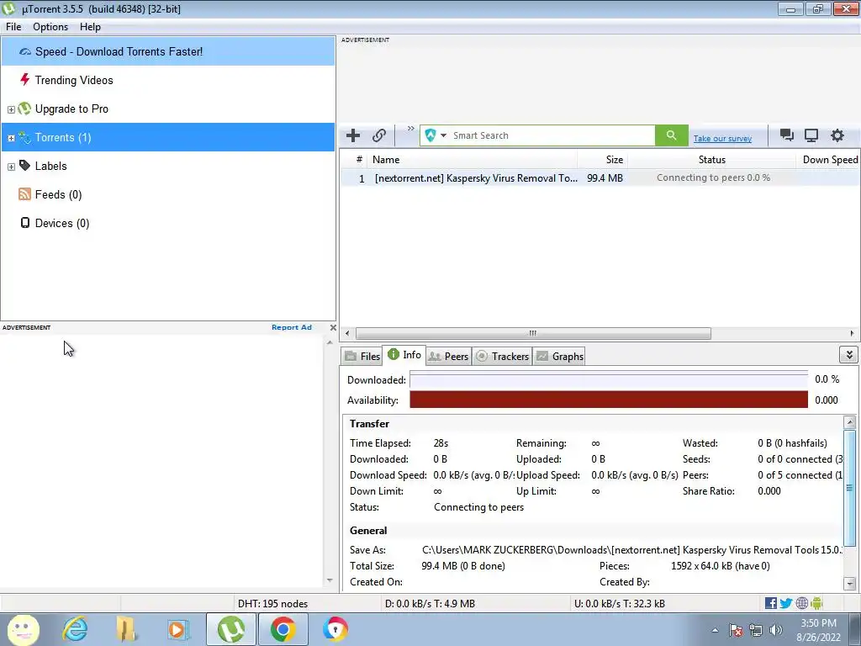
Task: Click the Feeds RSS icon
Action: (x=24, y=194)
